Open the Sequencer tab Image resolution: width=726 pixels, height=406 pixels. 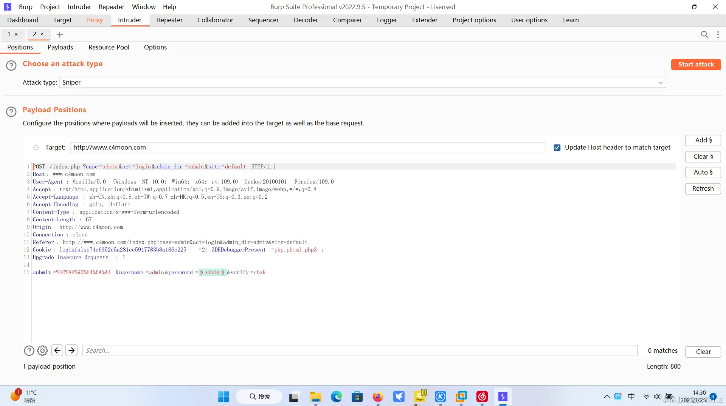click(x=264, y=20)
